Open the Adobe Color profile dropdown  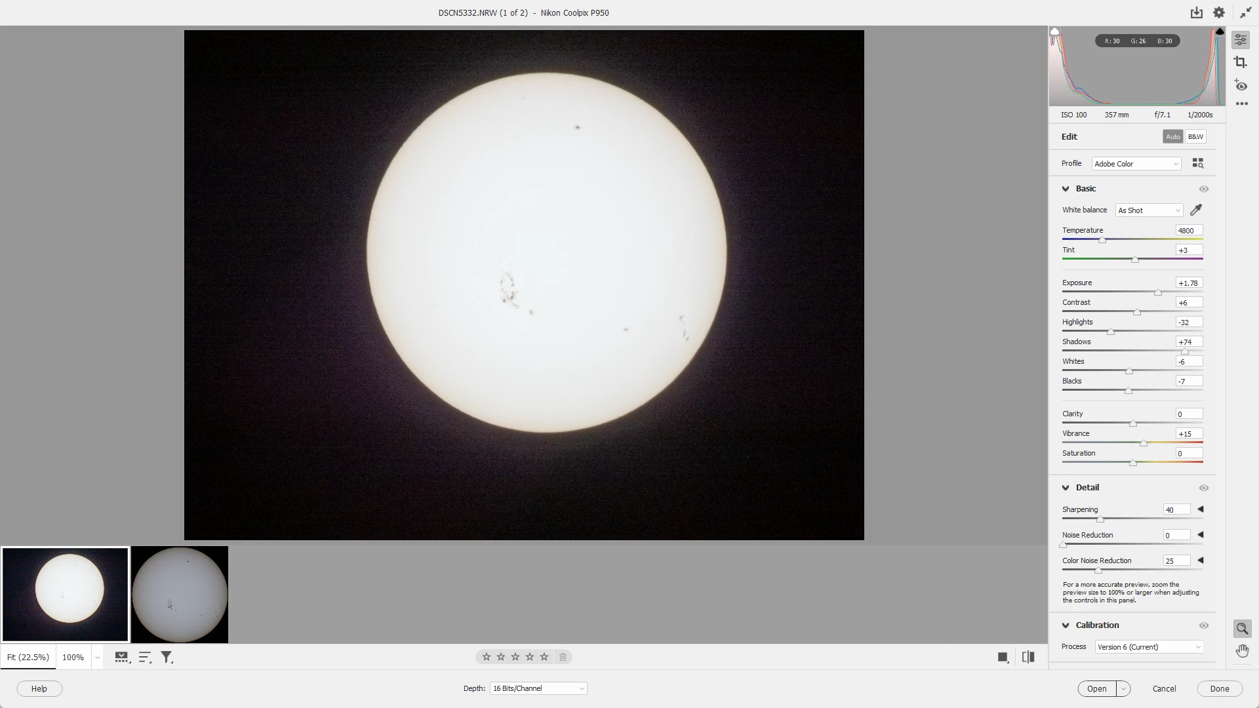click(1136, 164)
